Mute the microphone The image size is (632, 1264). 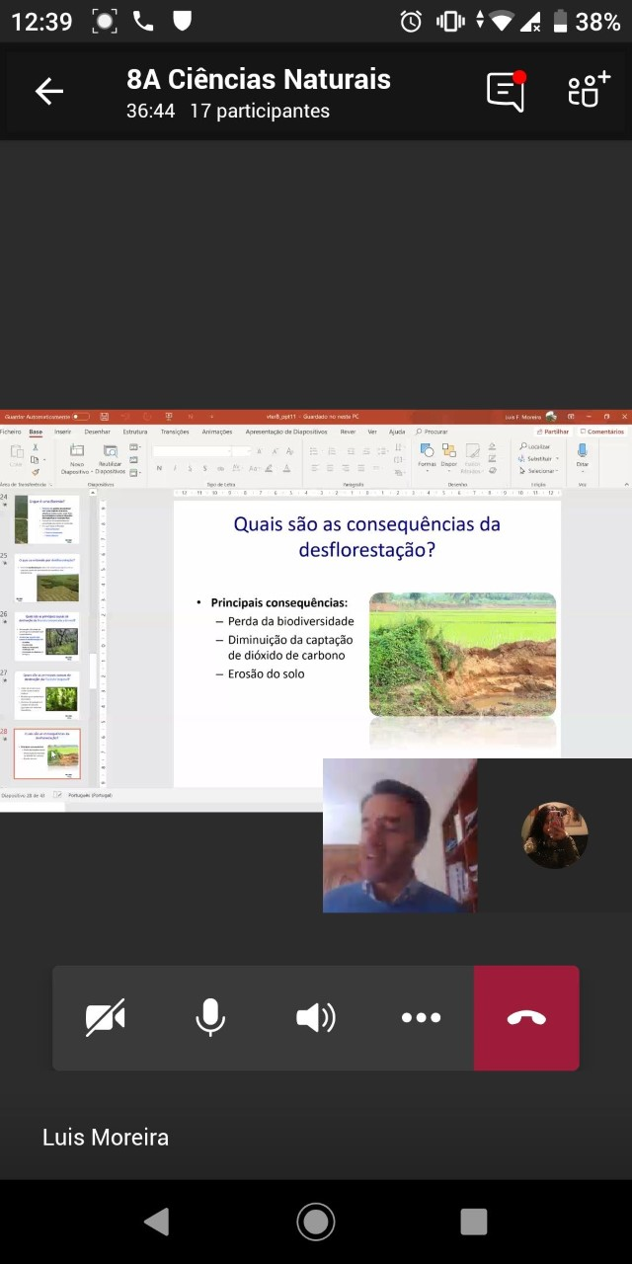click(x=210, y=1018)
